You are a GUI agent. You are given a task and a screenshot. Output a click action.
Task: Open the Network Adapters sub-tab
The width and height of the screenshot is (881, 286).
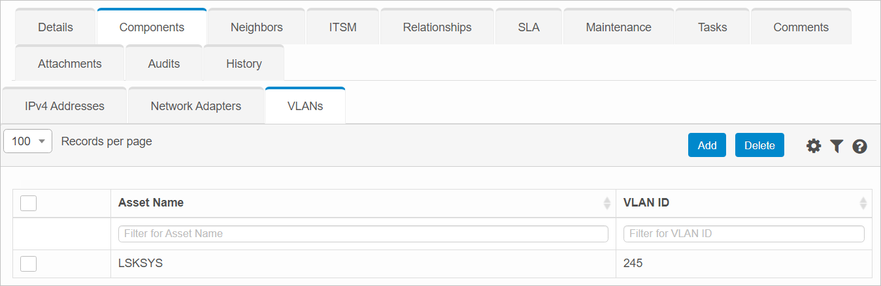coord(196,106)
